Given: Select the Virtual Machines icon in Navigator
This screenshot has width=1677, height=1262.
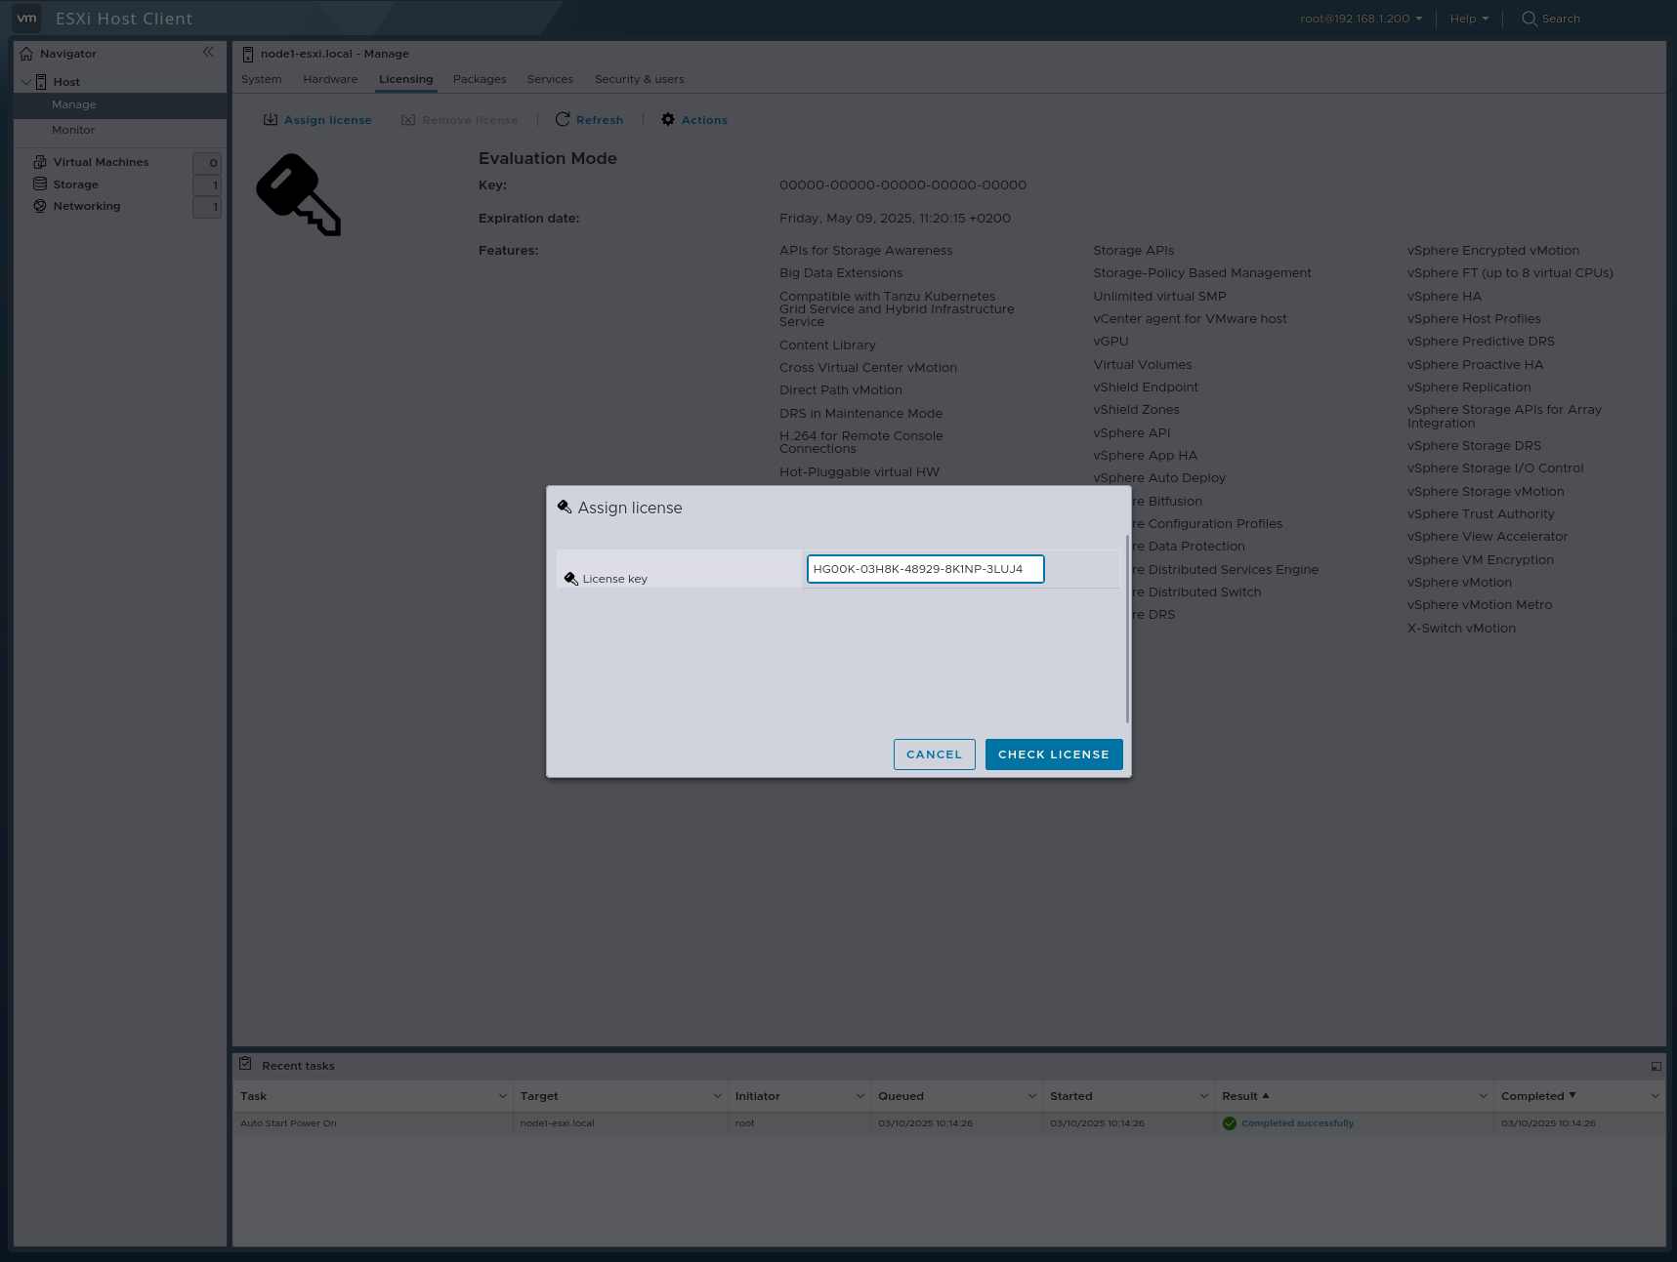Looking at the screenshot, I should 39,161.
